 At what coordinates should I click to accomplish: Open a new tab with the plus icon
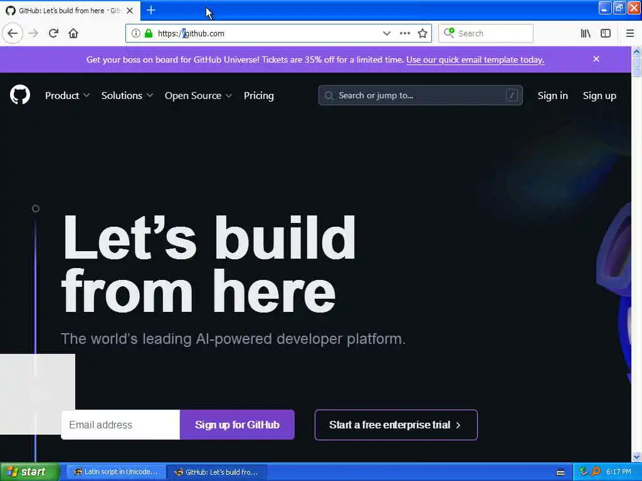(151, 10)
